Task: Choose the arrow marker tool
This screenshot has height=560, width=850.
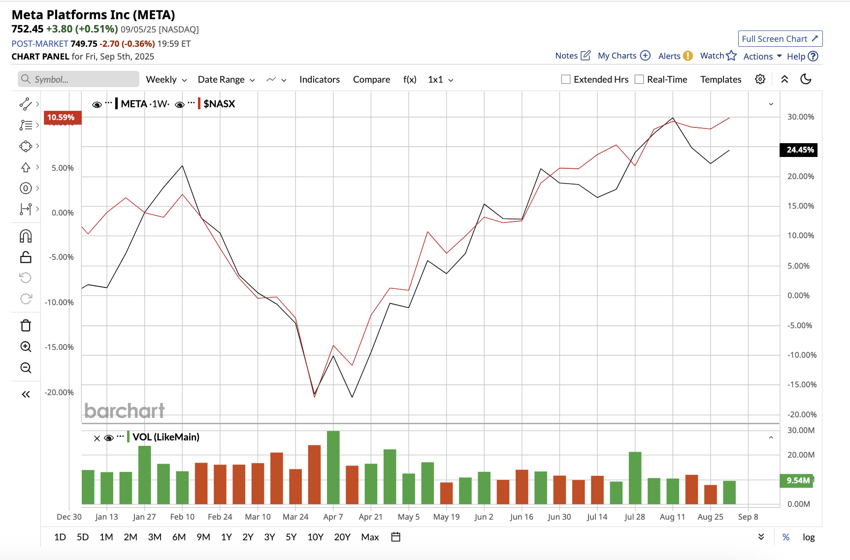Action: pyautogui.click(x=26, y=167)
